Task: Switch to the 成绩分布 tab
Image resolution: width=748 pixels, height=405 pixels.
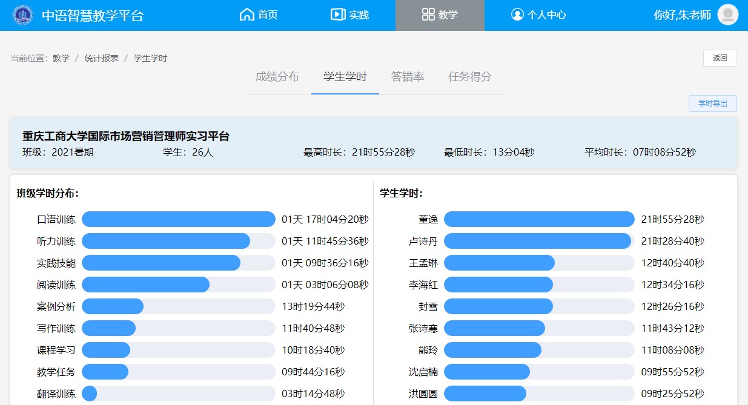Action: pos(277,77)
